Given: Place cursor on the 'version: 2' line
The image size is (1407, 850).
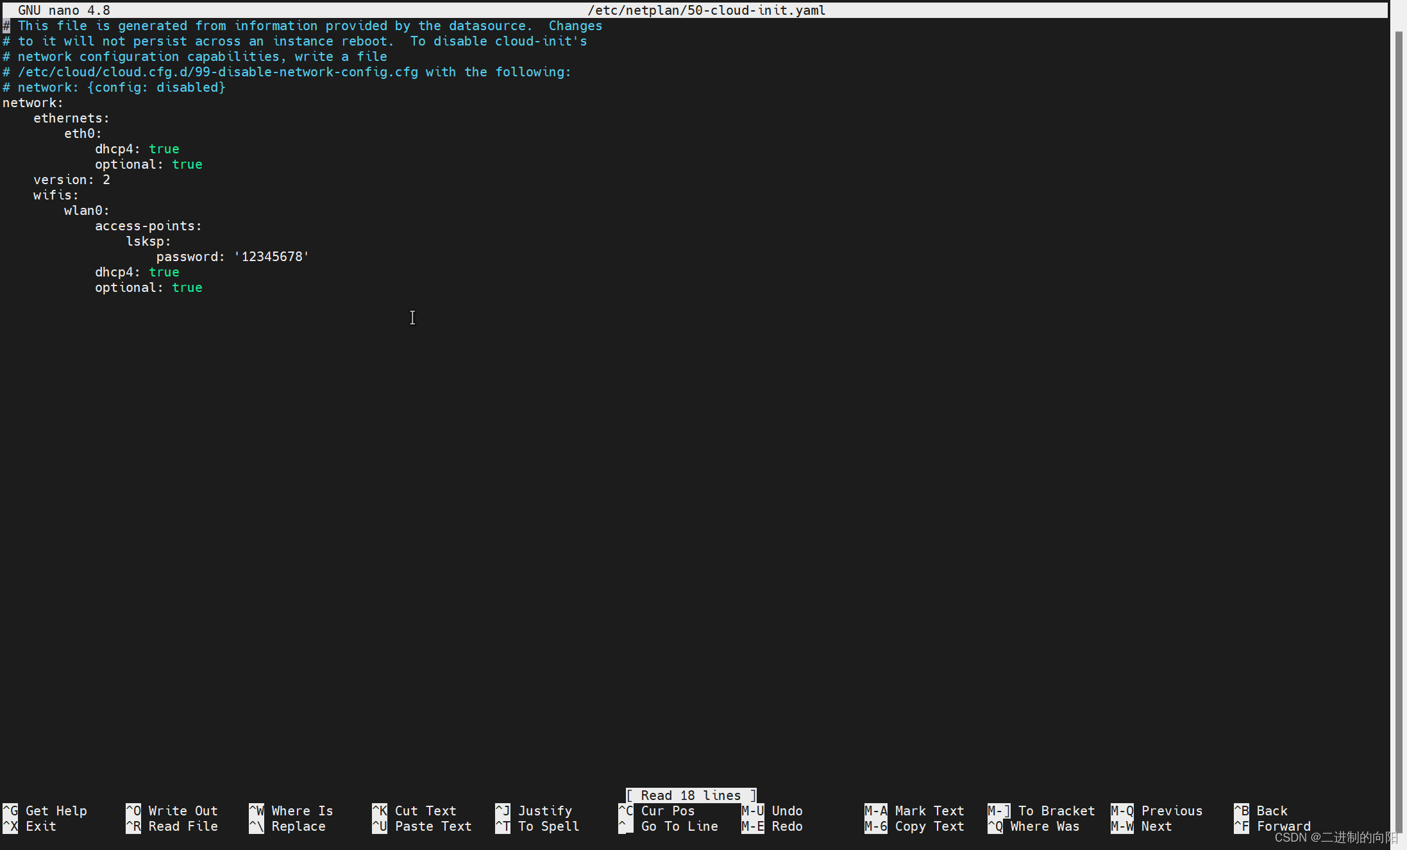Looking at the screenshot, I should (x=72, y=180).
